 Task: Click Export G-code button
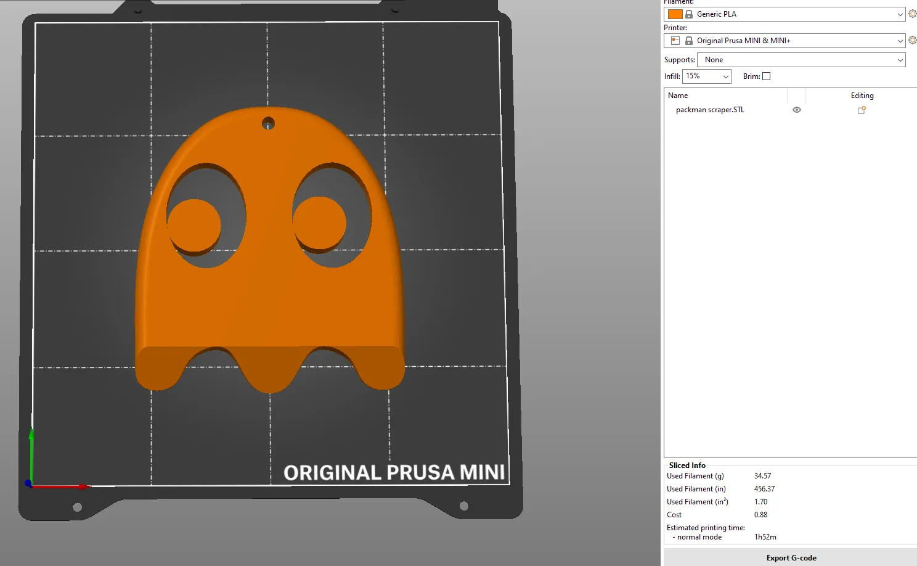click(791, 557)
